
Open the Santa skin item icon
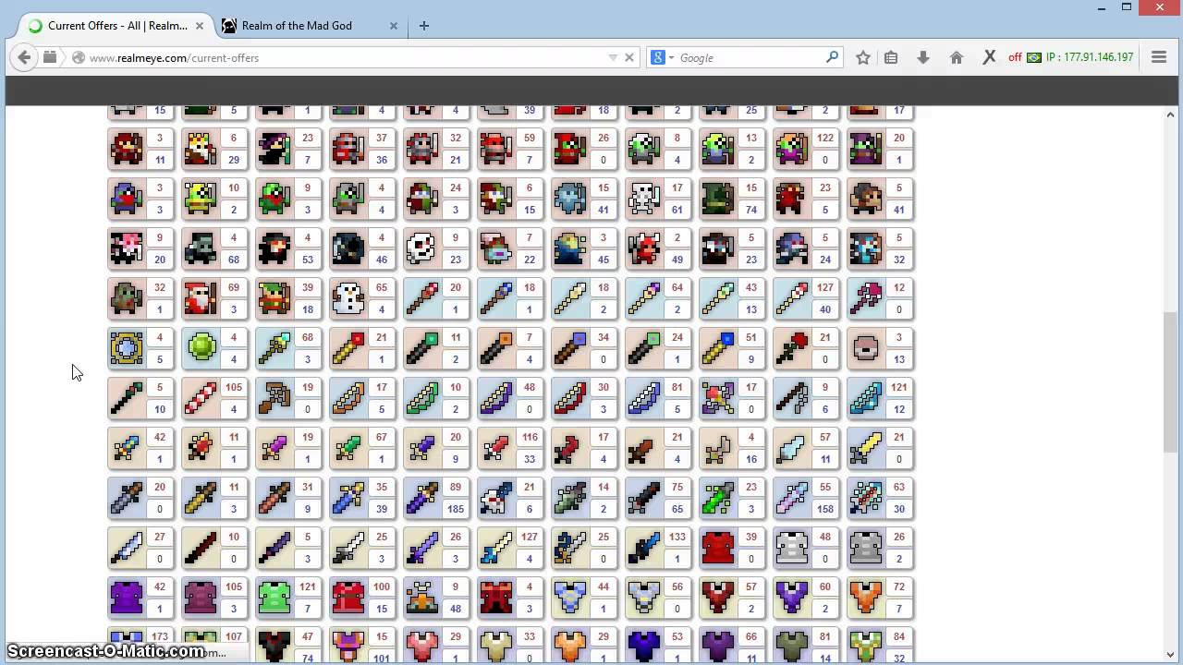(201, 298)
